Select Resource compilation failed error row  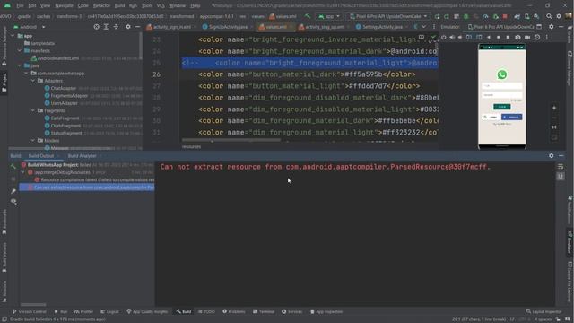[x=94, y=179]
